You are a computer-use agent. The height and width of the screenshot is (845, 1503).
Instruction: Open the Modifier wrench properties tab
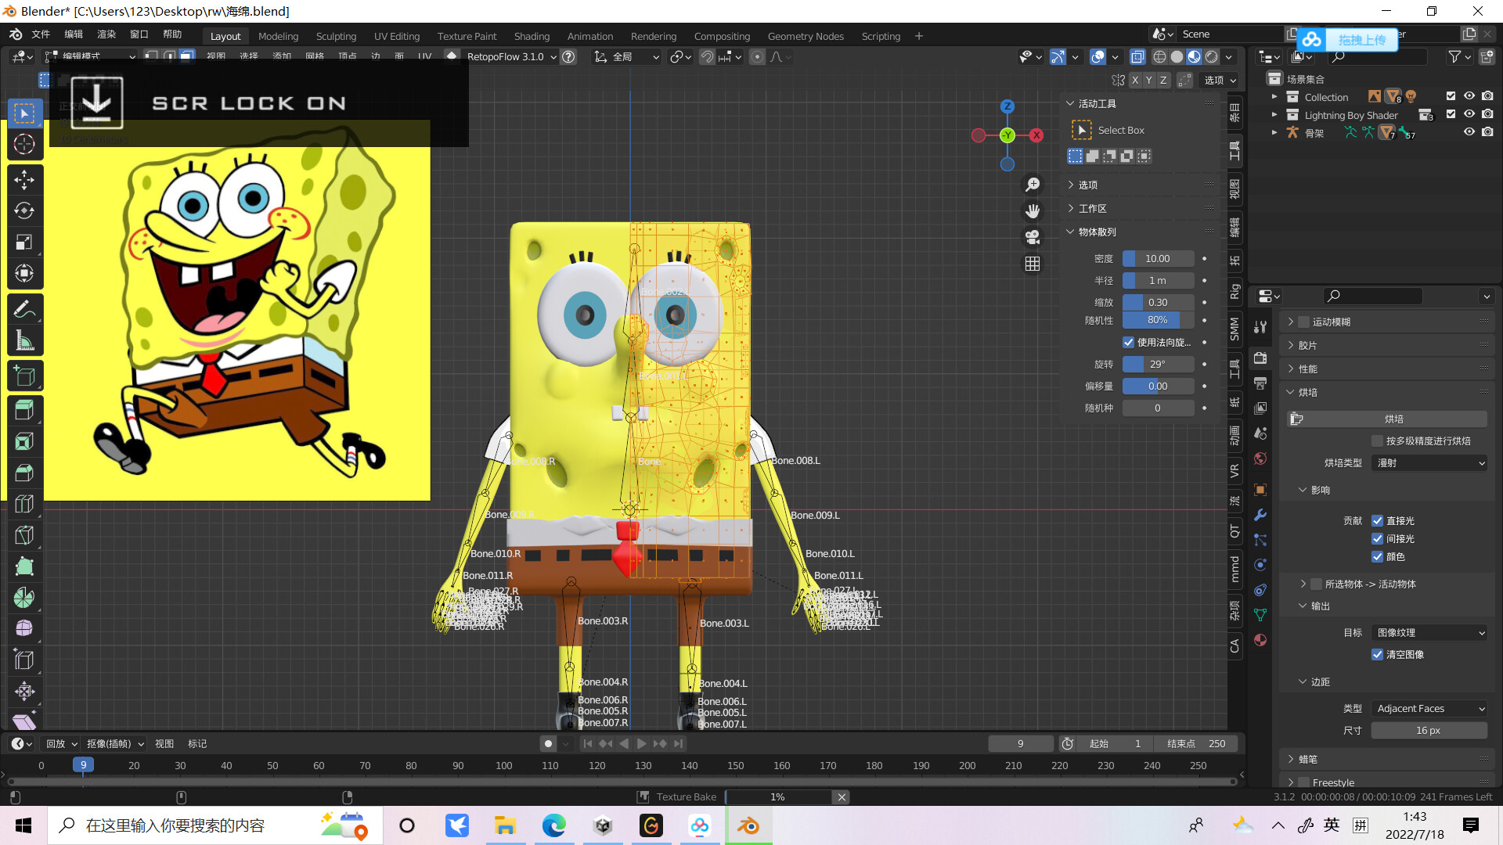tap(1260, 515)
